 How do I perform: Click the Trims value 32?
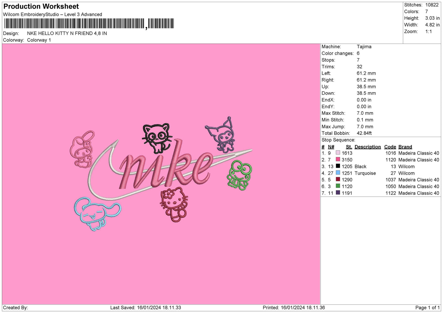click(x=359, y=67)
